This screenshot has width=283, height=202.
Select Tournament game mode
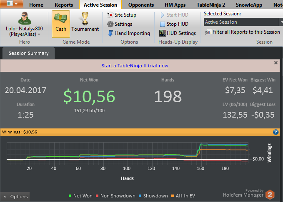pyautogui.click(x=85, y=22)
